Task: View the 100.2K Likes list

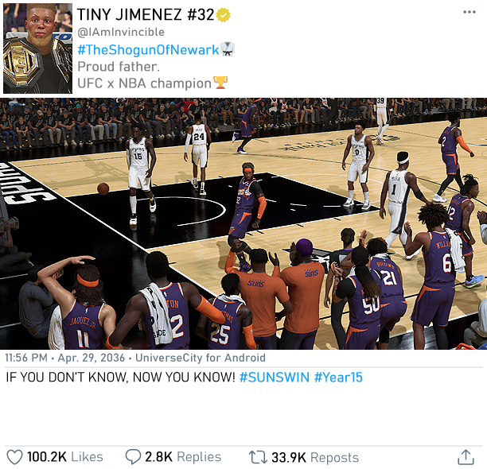Action: point(65,457)
